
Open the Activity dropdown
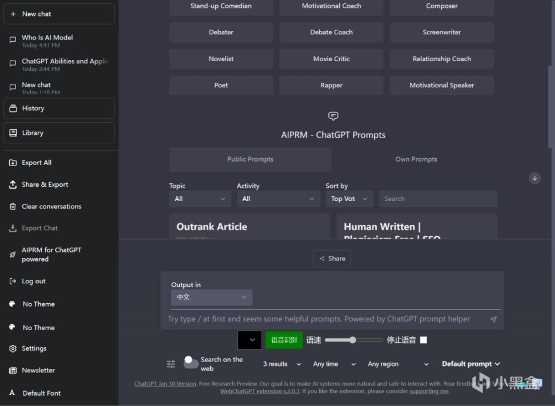click(x=278, y=199)
